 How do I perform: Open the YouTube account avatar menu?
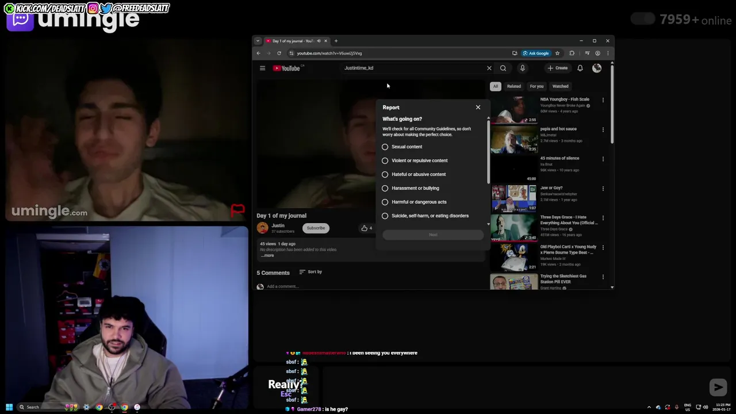tap(597, 68)
